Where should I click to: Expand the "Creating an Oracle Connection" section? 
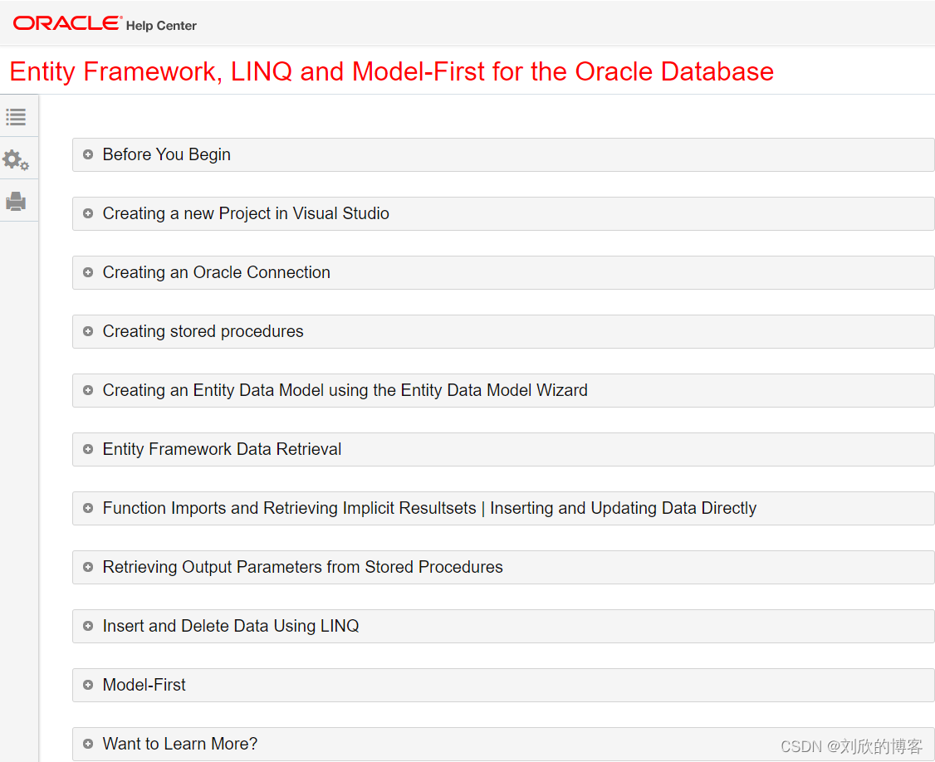click(87, 272)
